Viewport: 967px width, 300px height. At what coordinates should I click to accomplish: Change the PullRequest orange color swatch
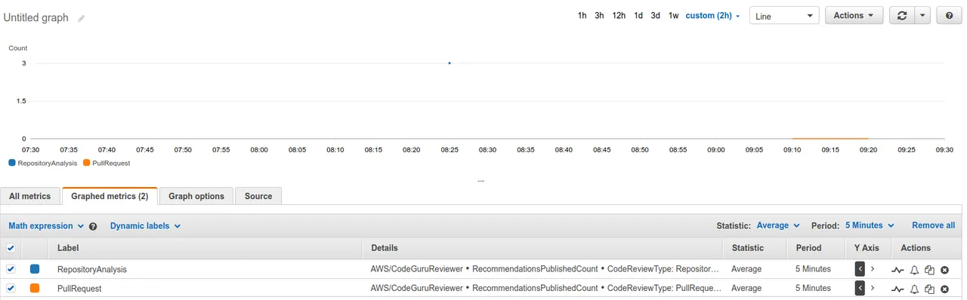point(35,288)
